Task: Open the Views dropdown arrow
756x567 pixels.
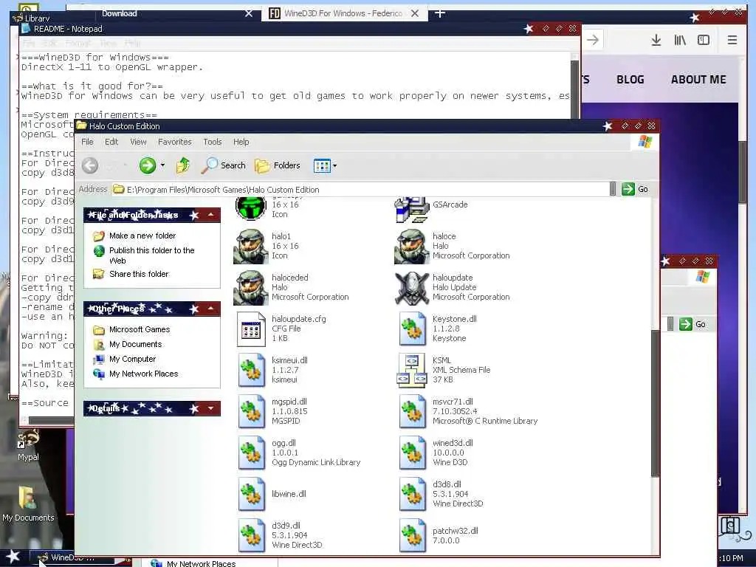Action: [x=334, y=166]
